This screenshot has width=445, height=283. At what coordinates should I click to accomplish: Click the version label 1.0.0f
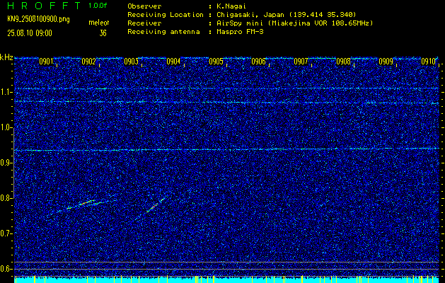pos(98,6)
